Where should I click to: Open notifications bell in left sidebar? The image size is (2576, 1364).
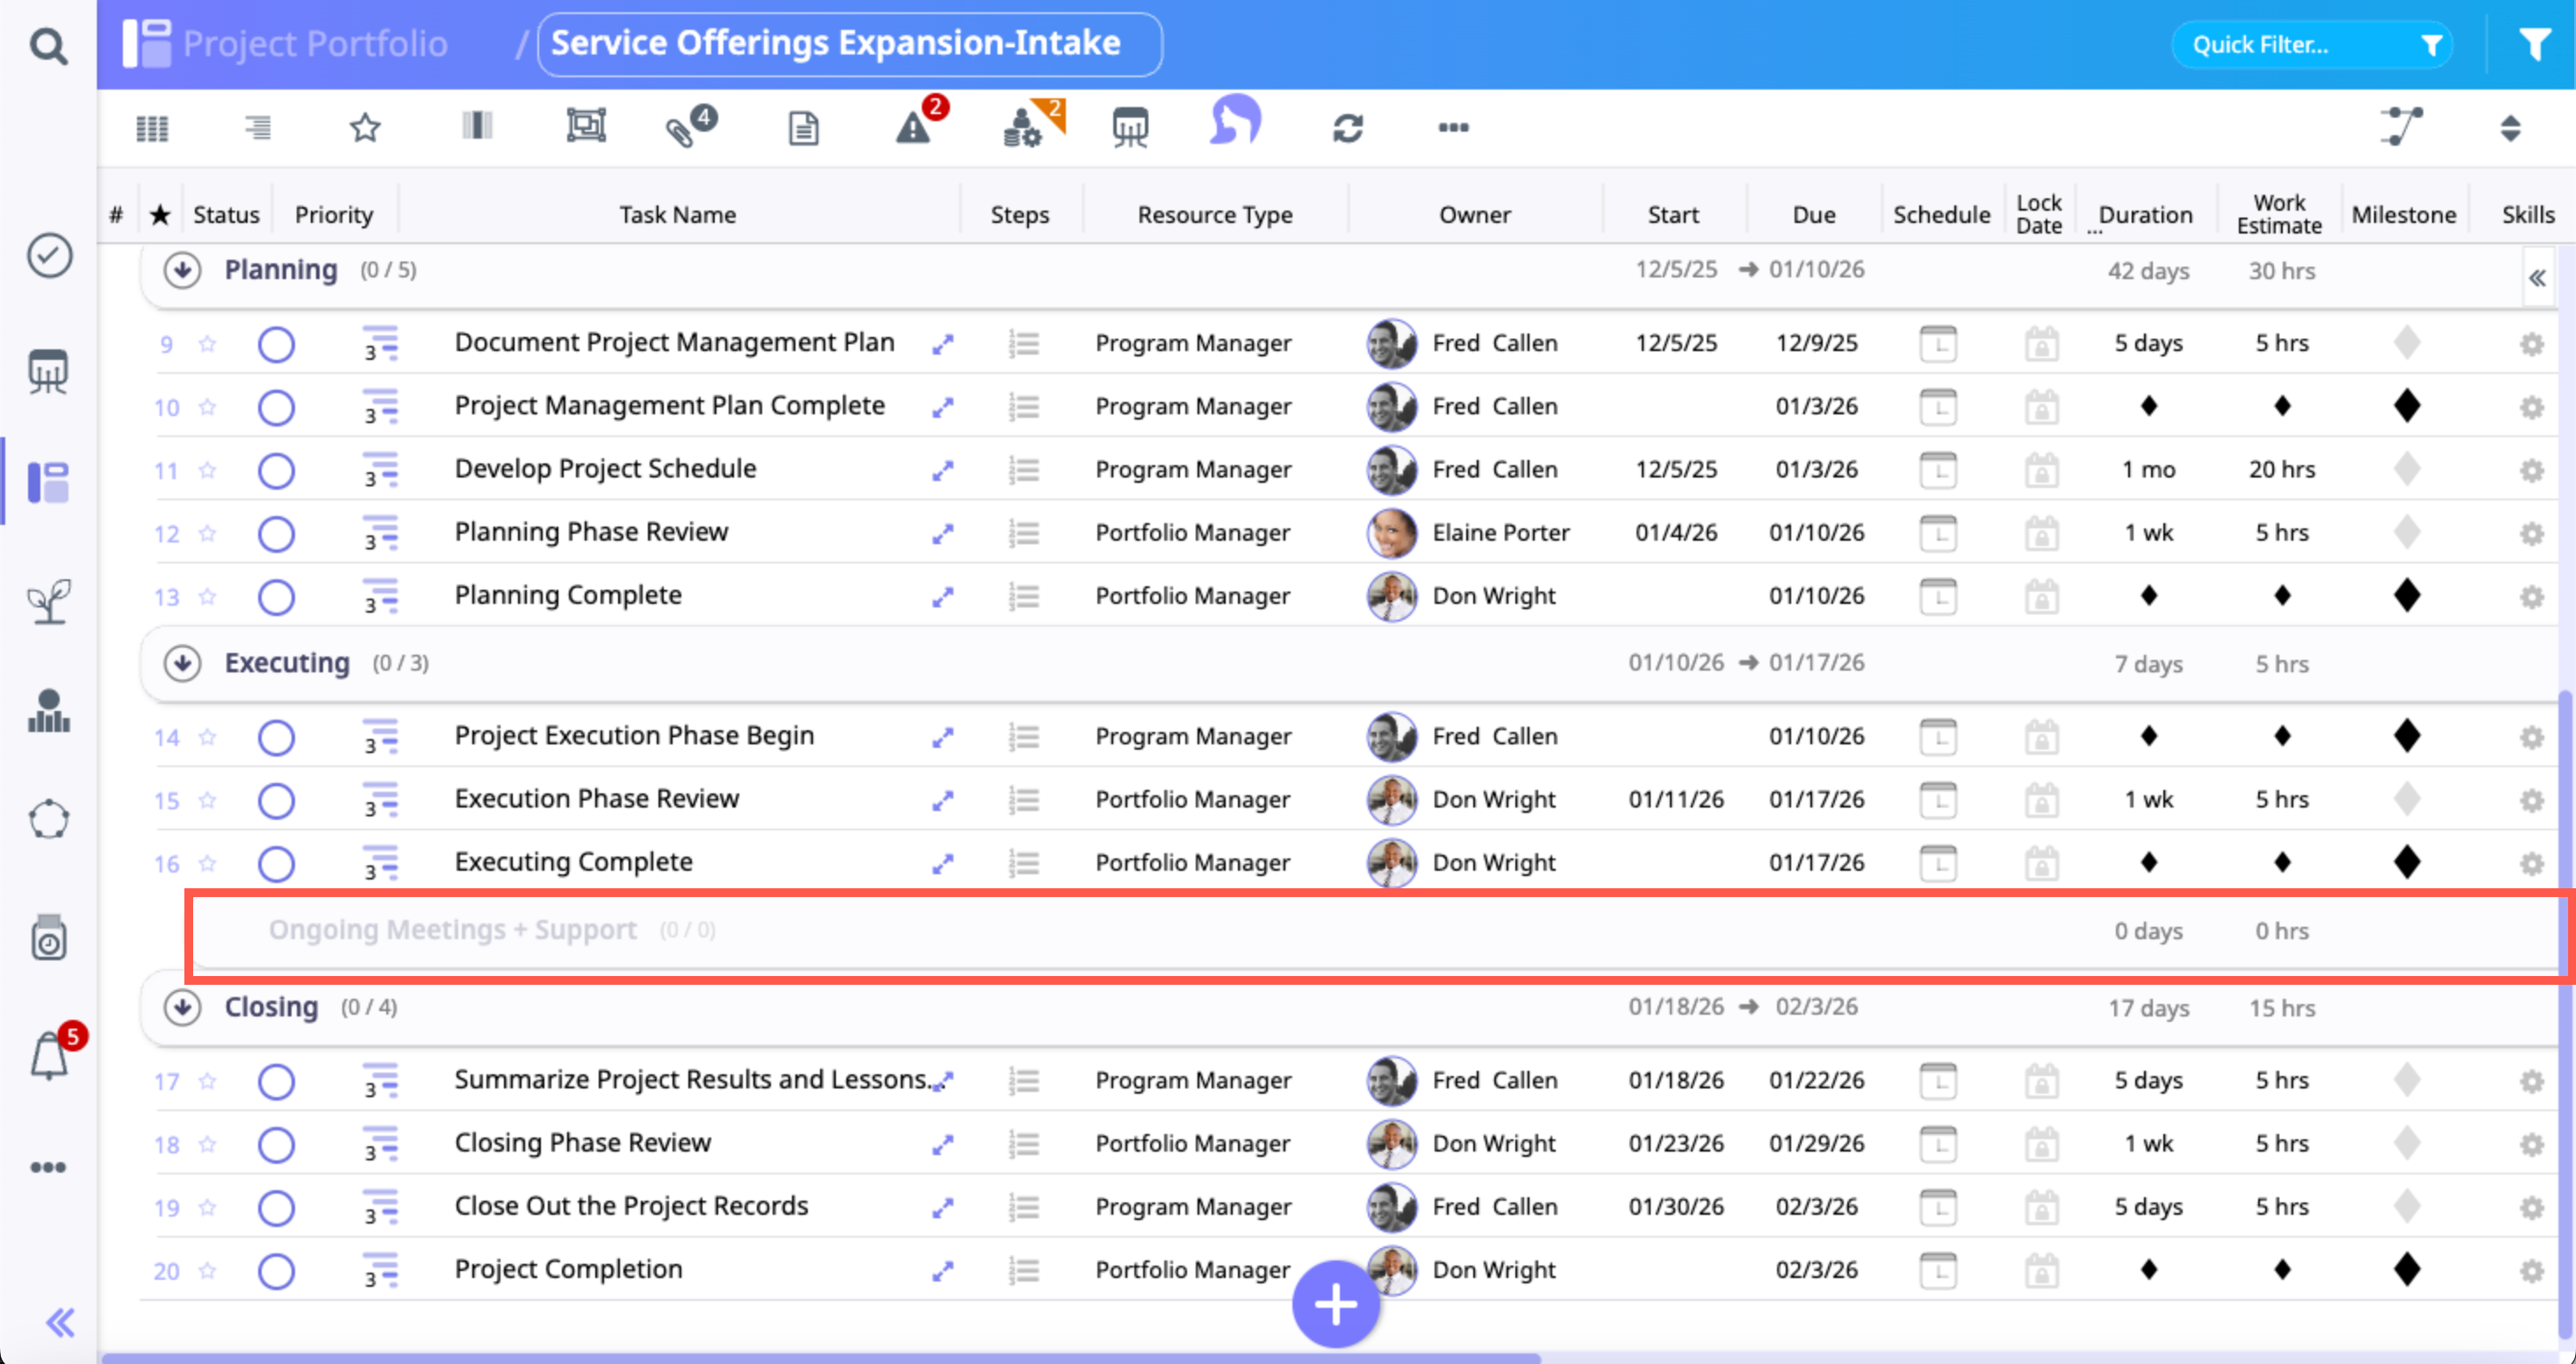point(48,1056)
